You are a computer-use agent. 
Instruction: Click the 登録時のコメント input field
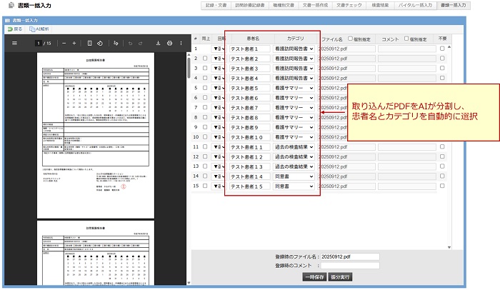tap(349, 265)
